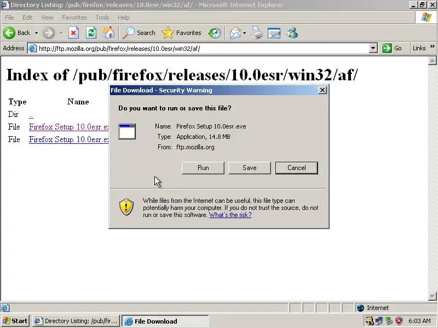Screen dimensions: 438x328
Task: Close the File Download security warning dialog
Action: pos(322,90)
